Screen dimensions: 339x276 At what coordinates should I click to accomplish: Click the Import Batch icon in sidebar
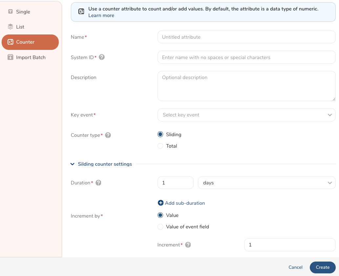click(x=11, y=57)
